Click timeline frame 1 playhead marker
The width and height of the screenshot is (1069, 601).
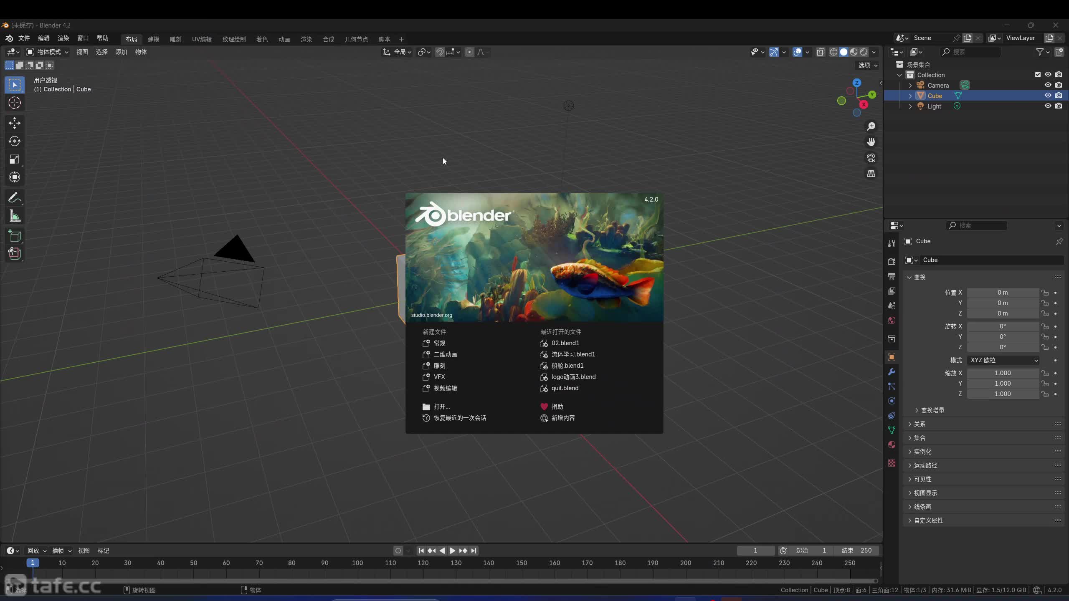33,563
